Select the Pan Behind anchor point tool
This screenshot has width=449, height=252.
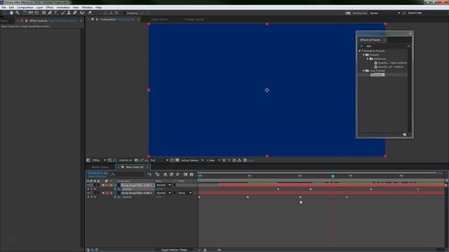pos(36,13)
